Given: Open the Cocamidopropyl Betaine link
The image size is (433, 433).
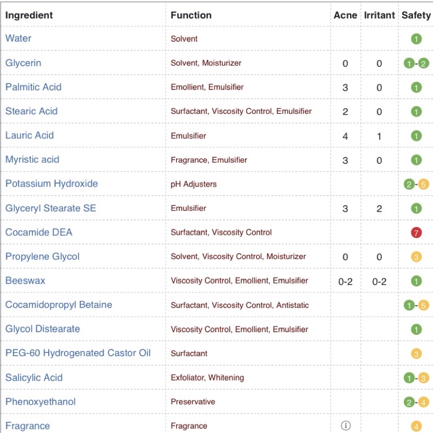Looking at the screenshot, I should (x=59, y=305).
